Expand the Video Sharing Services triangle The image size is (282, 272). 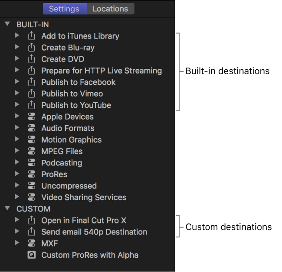(17, 197)
